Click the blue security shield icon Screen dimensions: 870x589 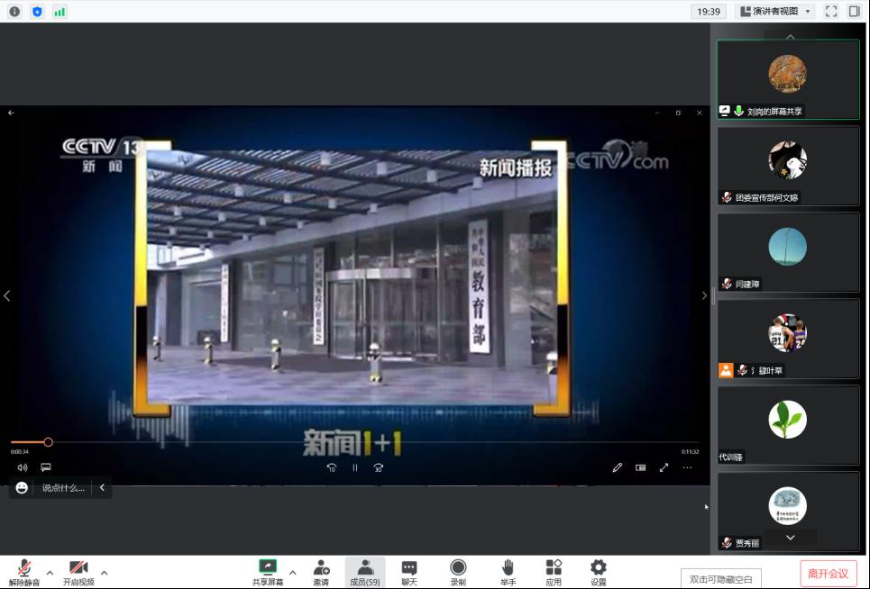tap(37, 11)
